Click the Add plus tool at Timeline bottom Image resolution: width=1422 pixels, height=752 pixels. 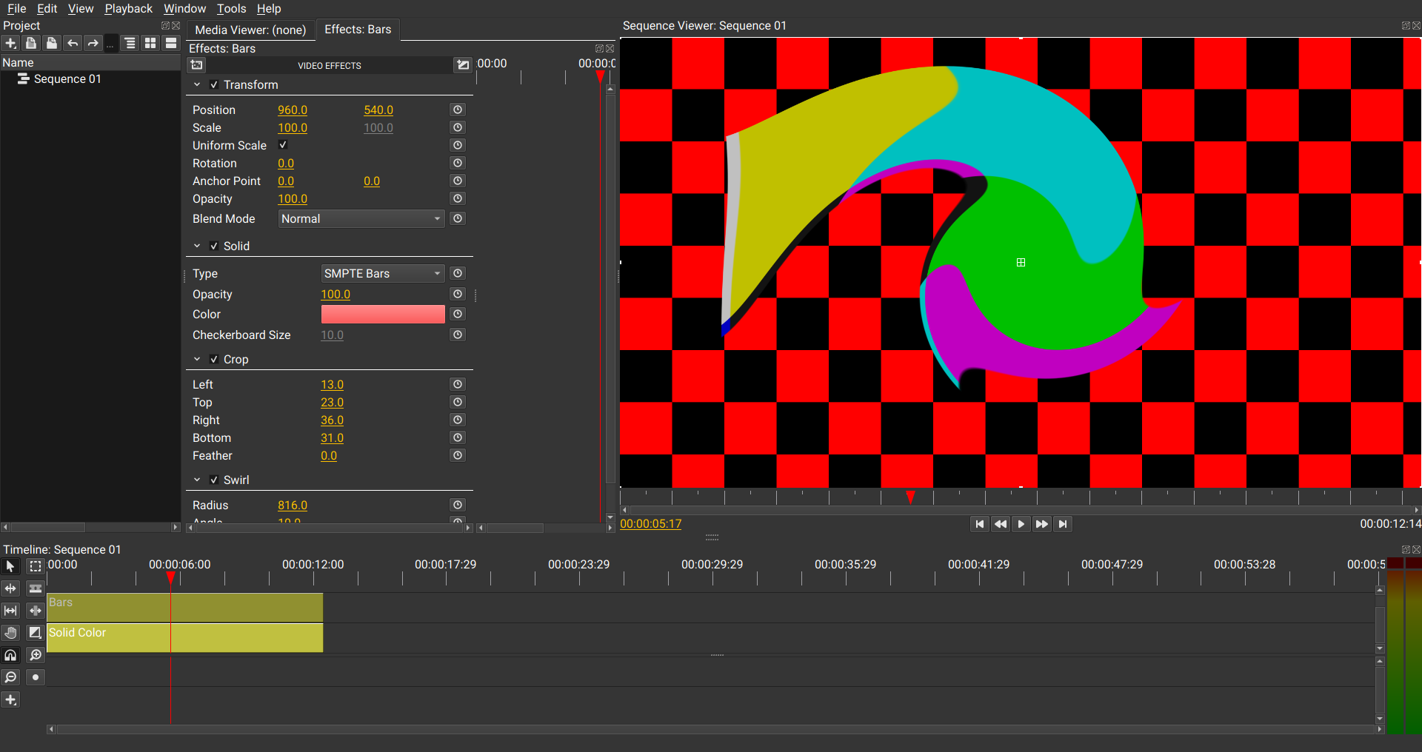(x=10, y=699)
